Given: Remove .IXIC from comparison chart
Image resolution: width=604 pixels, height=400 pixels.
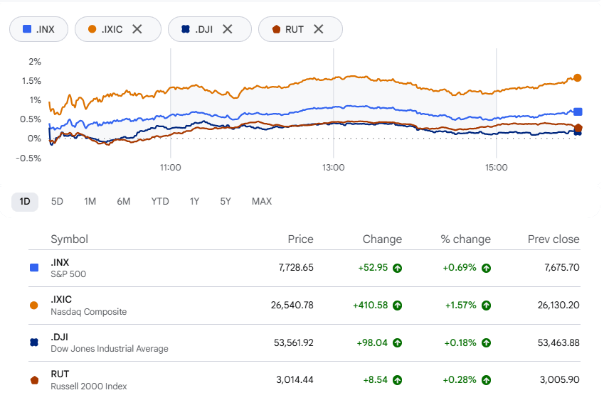Looking at the screenshot, I should [137, 29].
